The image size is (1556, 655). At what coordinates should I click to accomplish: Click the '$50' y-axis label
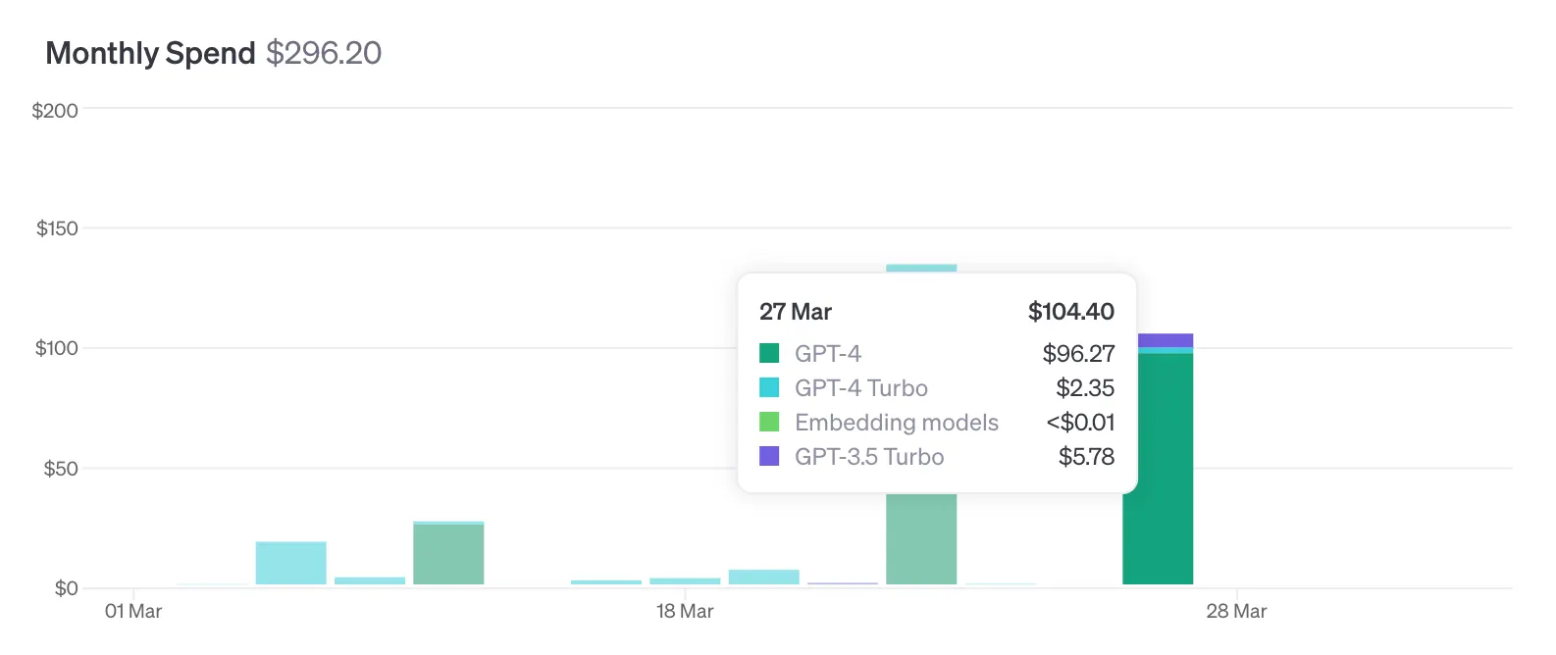pos(61,469)
